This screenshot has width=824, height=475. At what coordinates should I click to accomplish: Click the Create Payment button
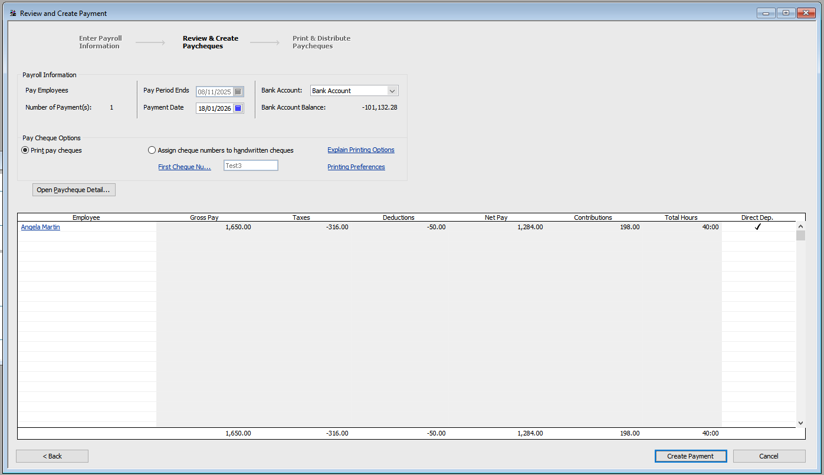coord(691,456)
